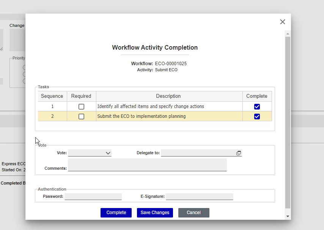Image resolution: width=324 pixels, height=230 pixels.
Task: Click the Description column header
Action: tap(168, 96)
